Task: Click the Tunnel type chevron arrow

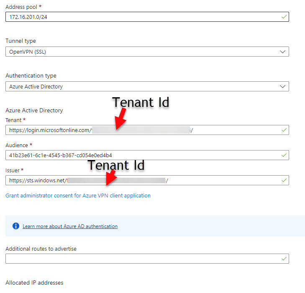Action: [282, 52]
